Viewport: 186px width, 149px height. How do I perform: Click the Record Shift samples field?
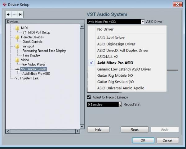(x=102, y=105)
